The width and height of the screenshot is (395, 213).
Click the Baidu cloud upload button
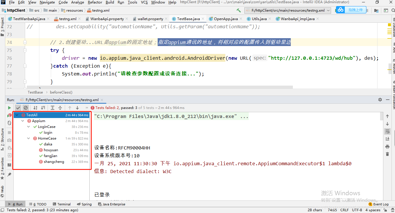pyautogui.click(x=351, y=10)
